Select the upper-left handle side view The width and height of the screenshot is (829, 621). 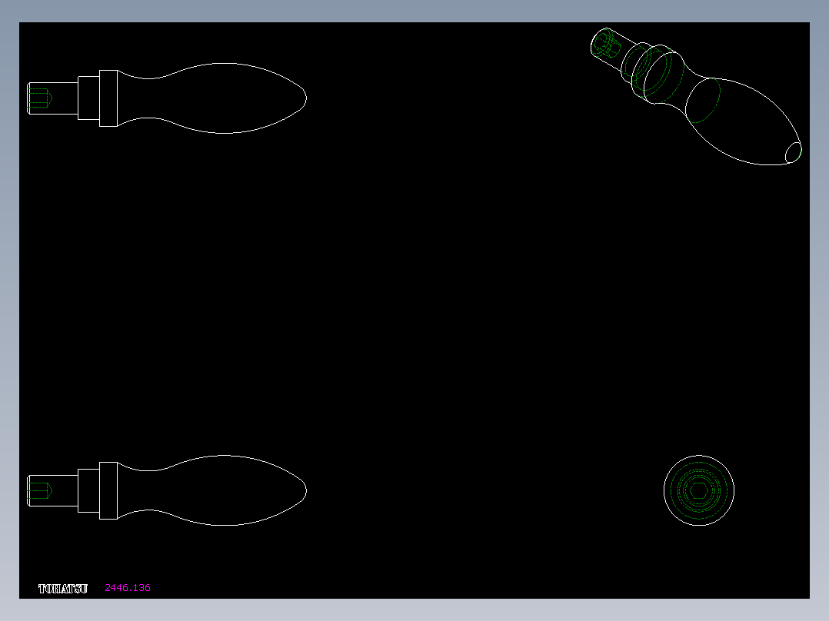[167, 98]
